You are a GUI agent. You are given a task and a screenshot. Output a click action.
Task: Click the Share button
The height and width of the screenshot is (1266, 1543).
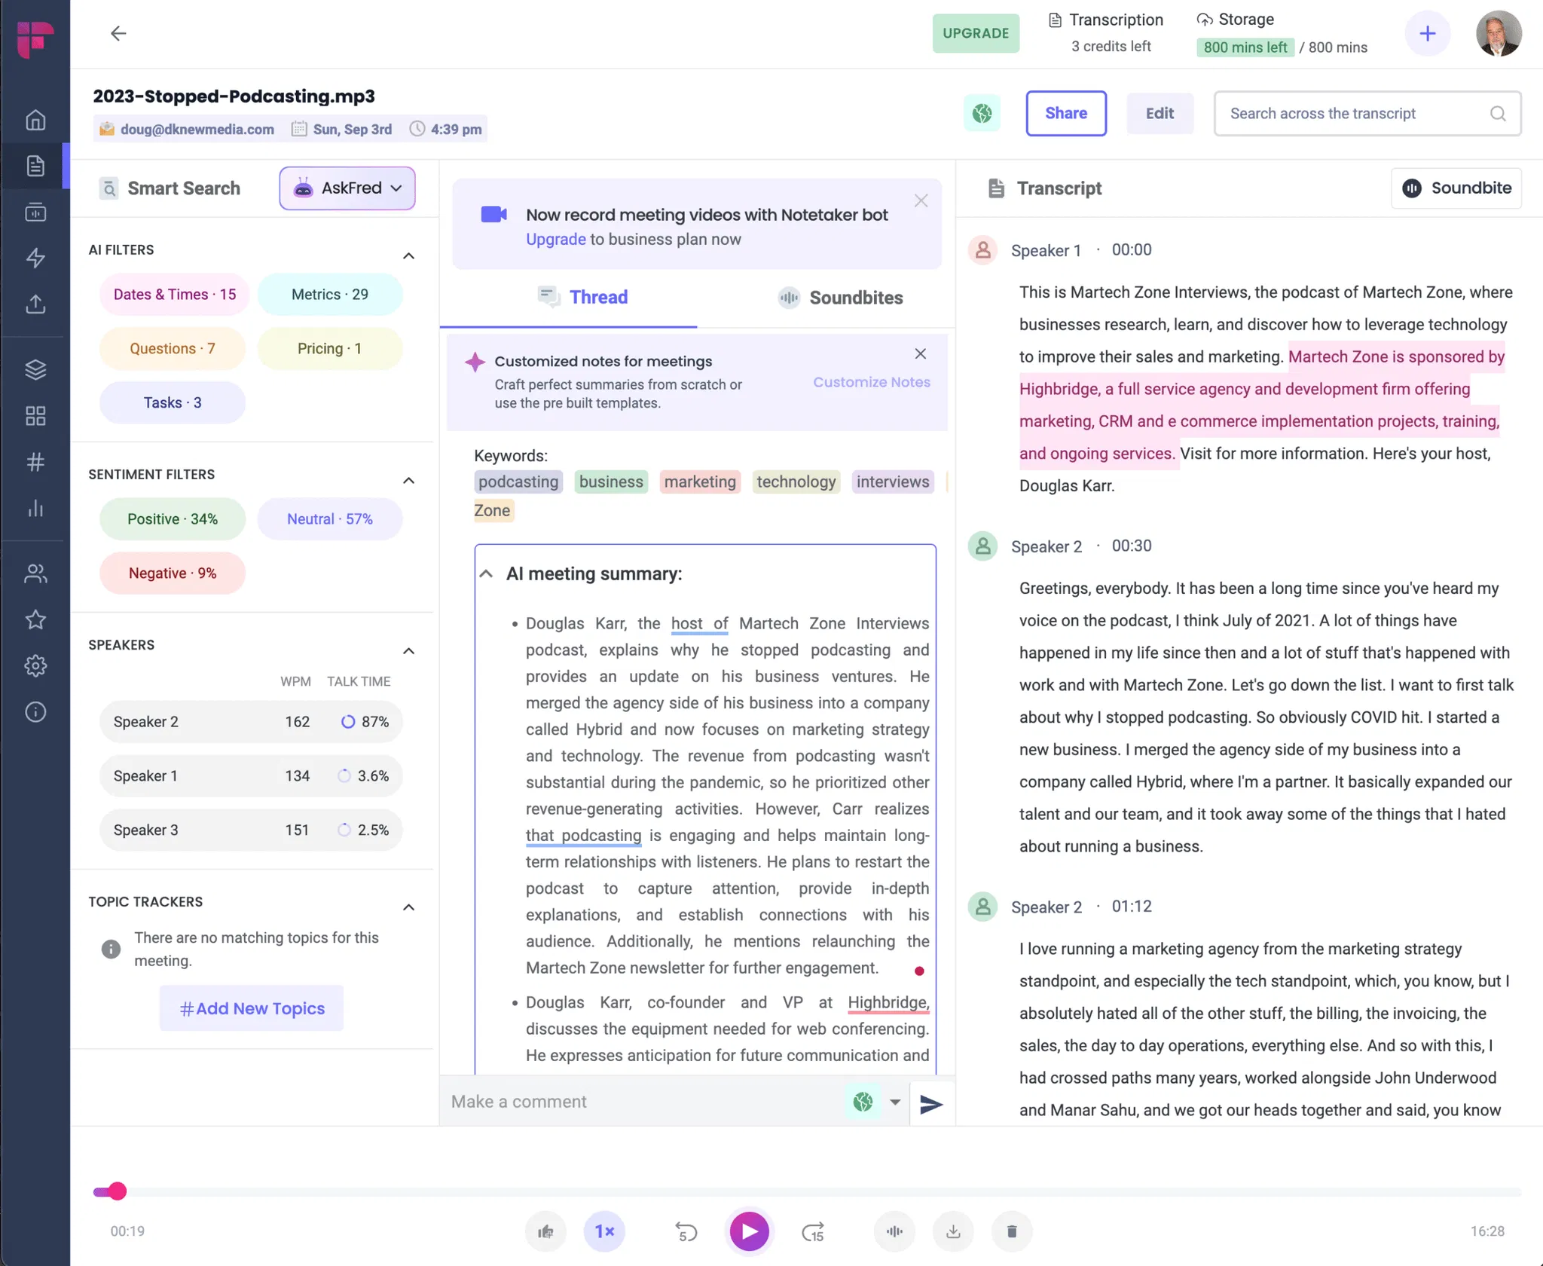(1065, 114)
